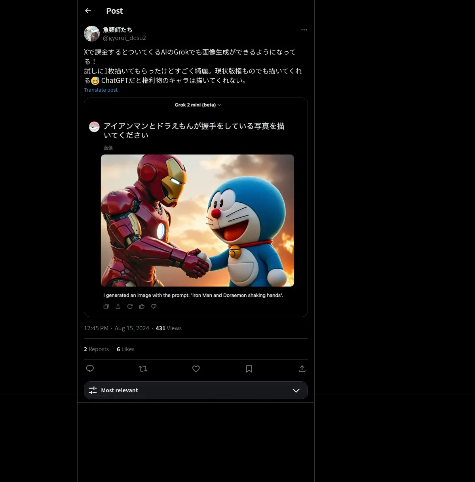
Task: Open the attached Grok screenshot image
Action: [196, 207]
